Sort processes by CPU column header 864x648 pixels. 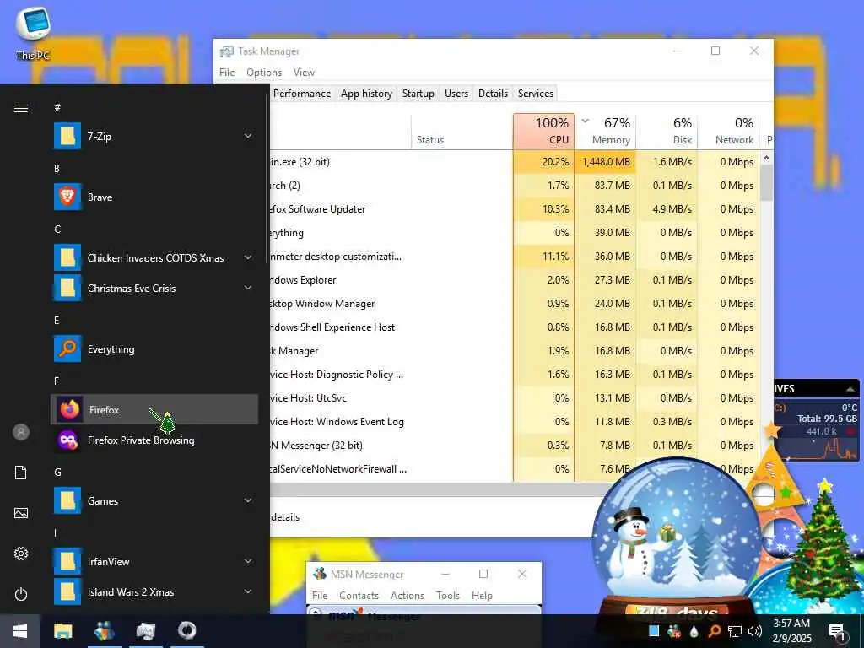543,131
